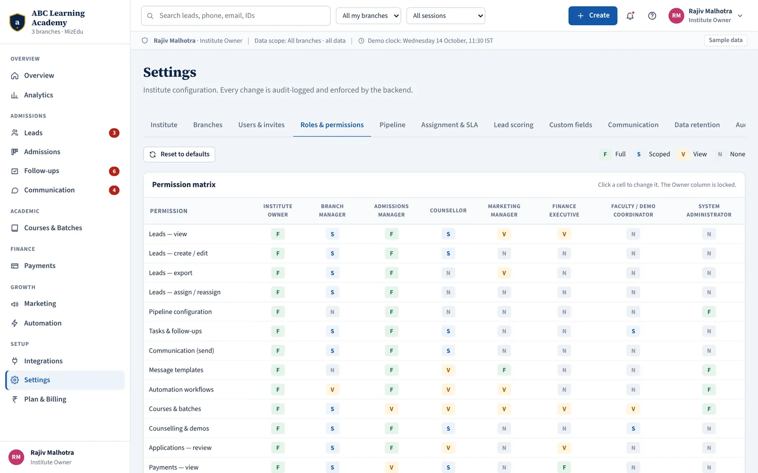This screenshot has width=758, height=473.
Task: Click the Create button
Action: pyautogui.click(x=593, y=16)
